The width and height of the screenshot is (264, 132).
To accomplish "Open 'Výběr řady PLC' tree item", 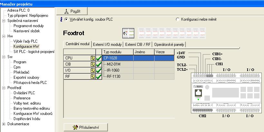I will pyautogui.click(x=25, y=41).
